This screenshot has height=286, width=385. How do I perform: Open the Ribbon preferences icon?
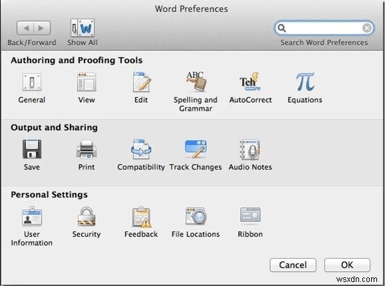(x=250, y=215)
